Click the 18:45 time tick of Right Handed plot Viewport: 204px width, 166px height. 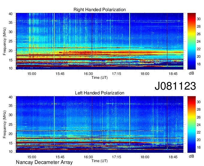click(173, 74)
